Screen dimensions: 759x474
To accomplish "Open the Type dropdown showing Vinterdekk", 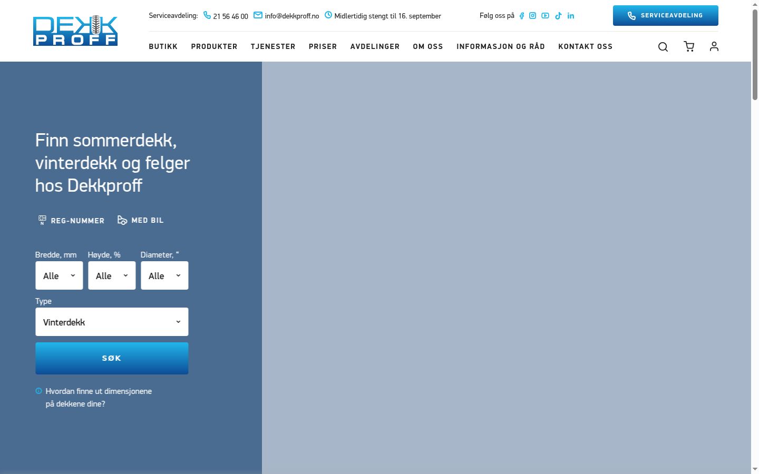I will [112, 322].
